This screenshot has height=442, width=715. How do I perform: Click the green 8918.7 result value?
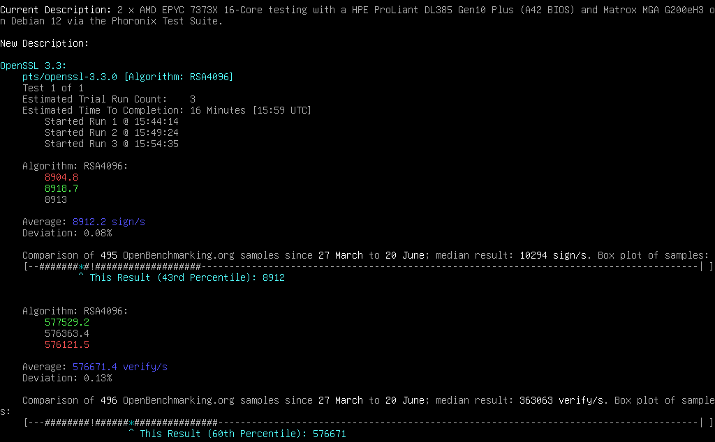click(x=61, y=188)
